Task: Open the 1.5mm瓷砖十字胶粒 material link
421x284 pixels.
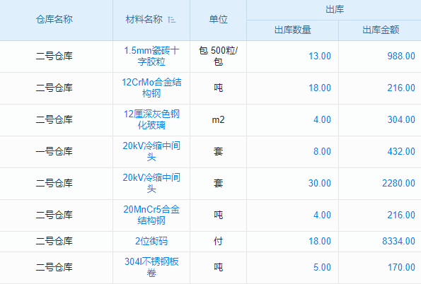Action: pyautogui.click(x=151, y=56)
